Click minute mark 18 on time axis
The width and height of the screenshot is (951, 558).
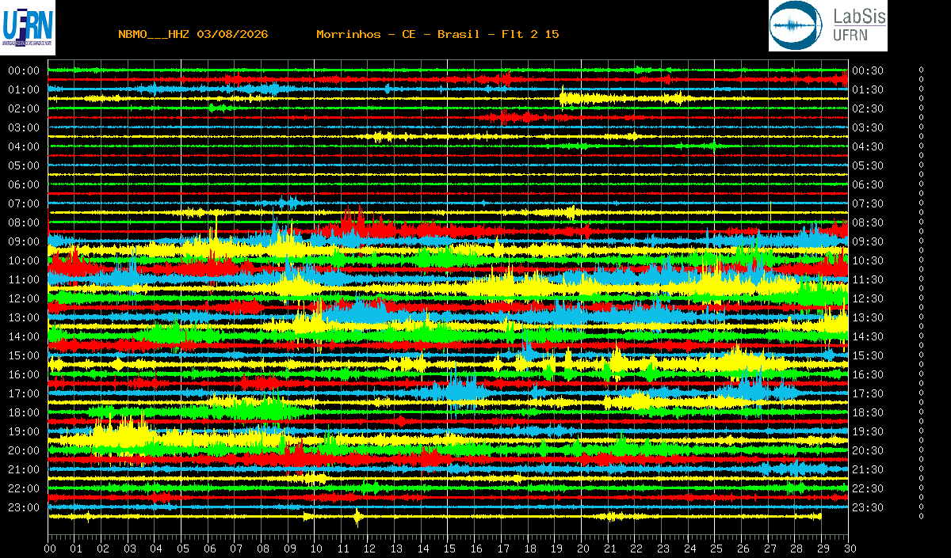click(x=529, y=549)
